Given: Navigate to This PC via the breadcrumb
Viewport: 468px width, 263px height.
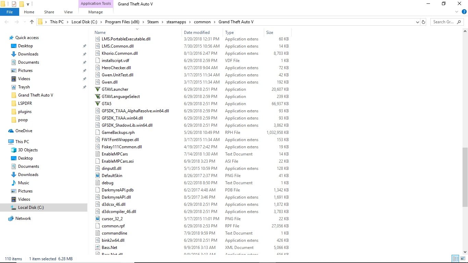Looking at the screenshot, I should pyautogui.click(x=57, y=22).
